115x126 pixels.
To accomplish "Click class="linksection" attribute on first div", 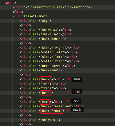I will [x=71, y=7].
